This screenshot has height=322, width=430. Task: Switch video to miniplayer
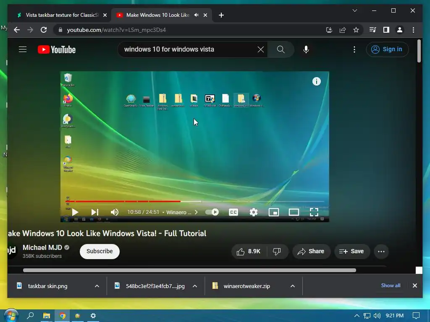[274, 212]
